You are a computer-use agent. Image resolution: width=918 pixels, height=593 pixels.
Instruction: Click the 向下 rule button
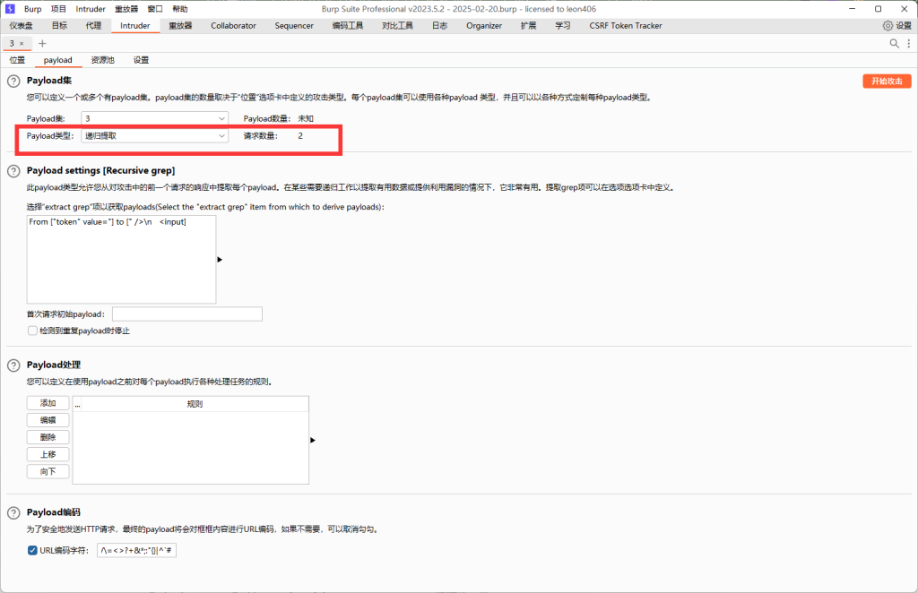point(48,471)
